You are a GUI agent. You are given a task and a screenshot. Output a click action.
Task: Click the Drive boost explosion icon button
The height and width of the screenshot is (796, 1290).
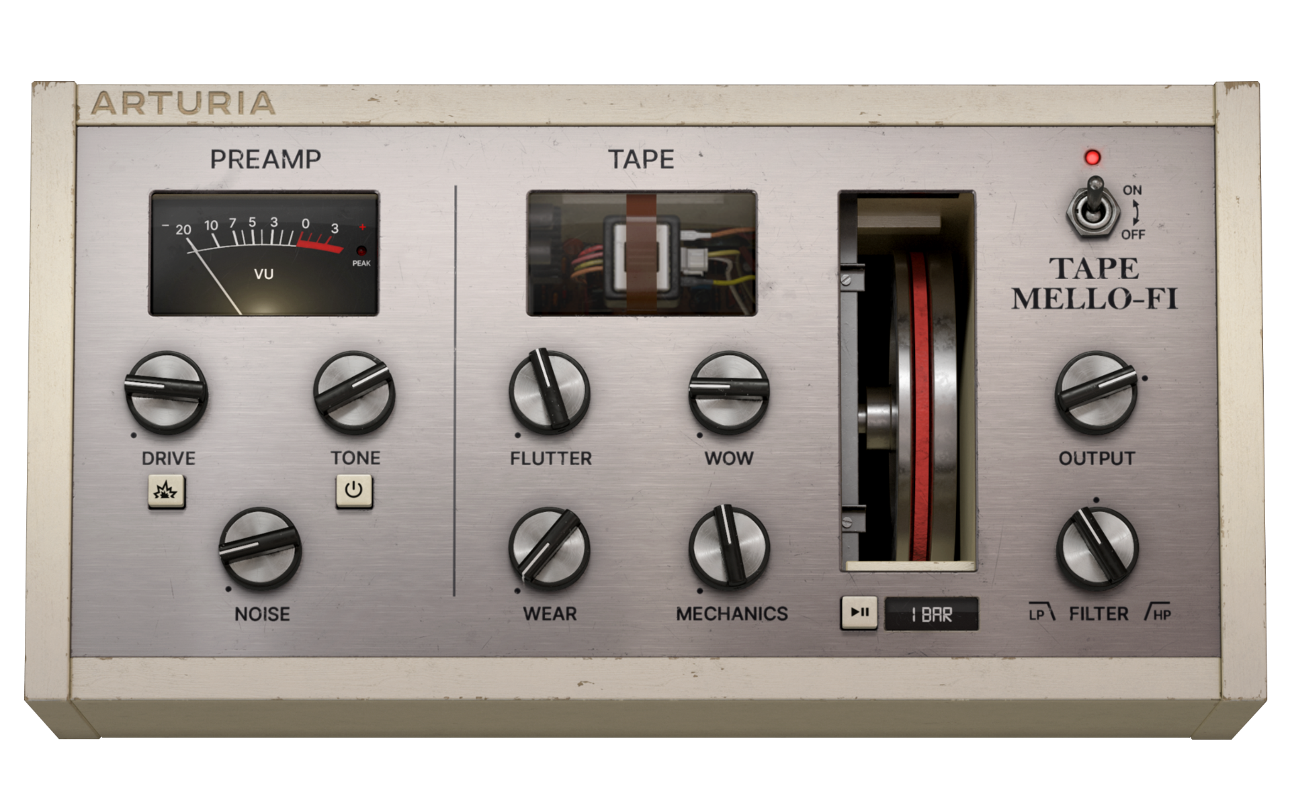(166, 491)
